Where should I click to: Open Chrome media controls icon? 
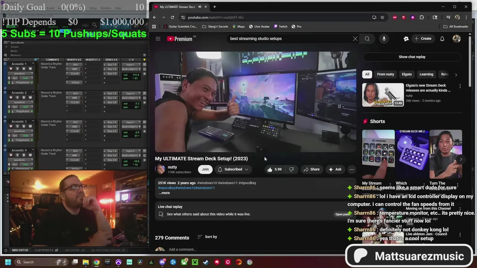pos(448,17)
